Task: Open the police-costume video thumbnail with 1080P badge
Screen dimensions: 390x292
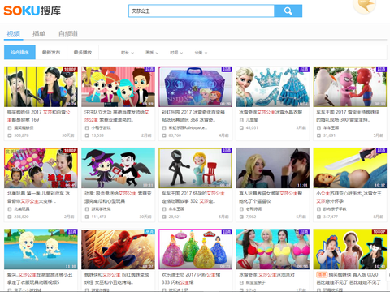Action: coord(41,87)
